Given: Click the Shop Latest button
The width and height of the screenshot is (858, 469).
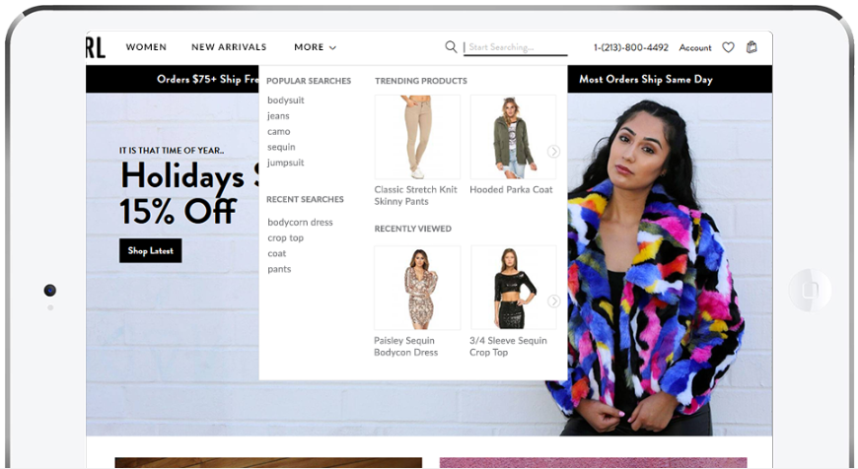Looking at the screenshot, I should coord(150,251).
